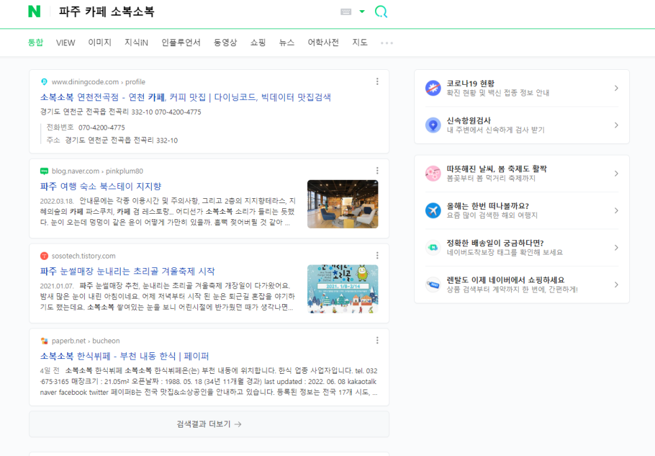Click the 주소 경기도 연천군 address line

112,140
